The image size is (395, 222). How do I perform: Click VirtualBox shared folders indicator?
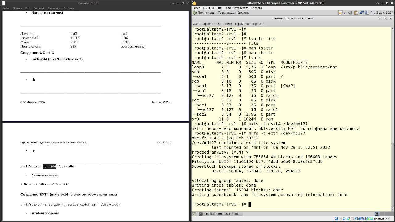[x=352, y=219]
